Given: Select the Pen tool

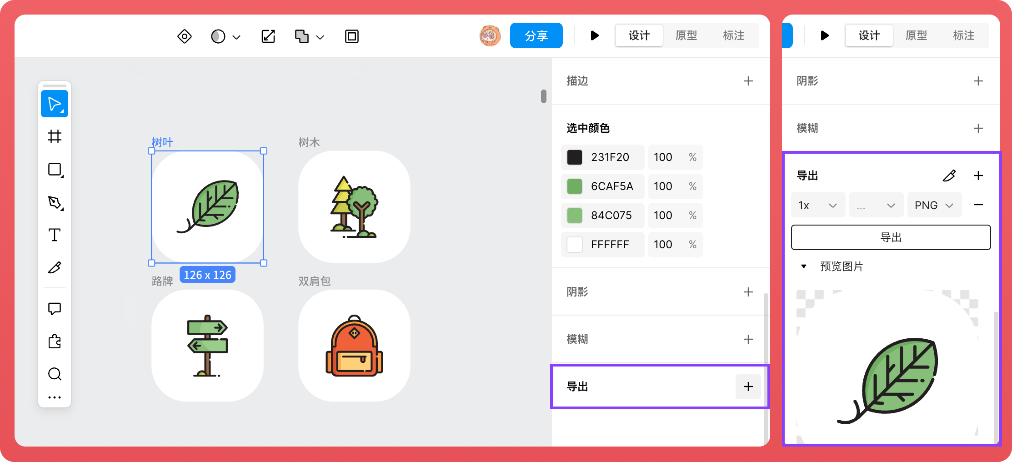Looking at the screenshot, I should tap(55, 202).
